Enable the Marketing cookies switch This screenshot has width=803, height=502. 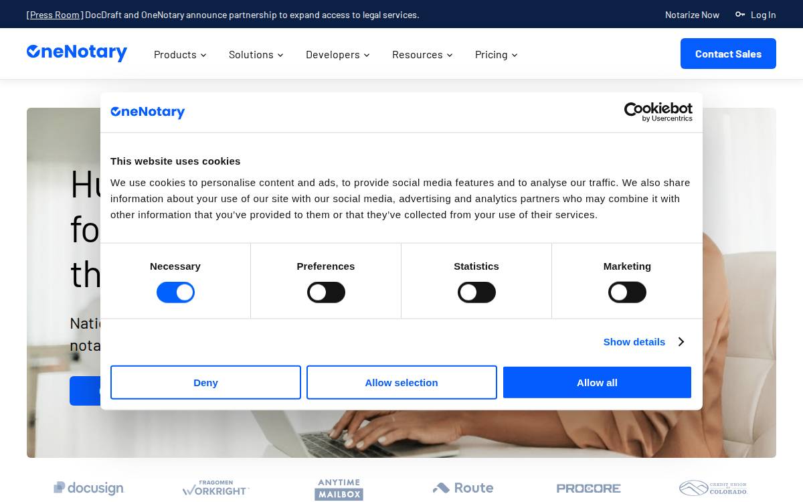pyautogui.click(x=627, y=292)
